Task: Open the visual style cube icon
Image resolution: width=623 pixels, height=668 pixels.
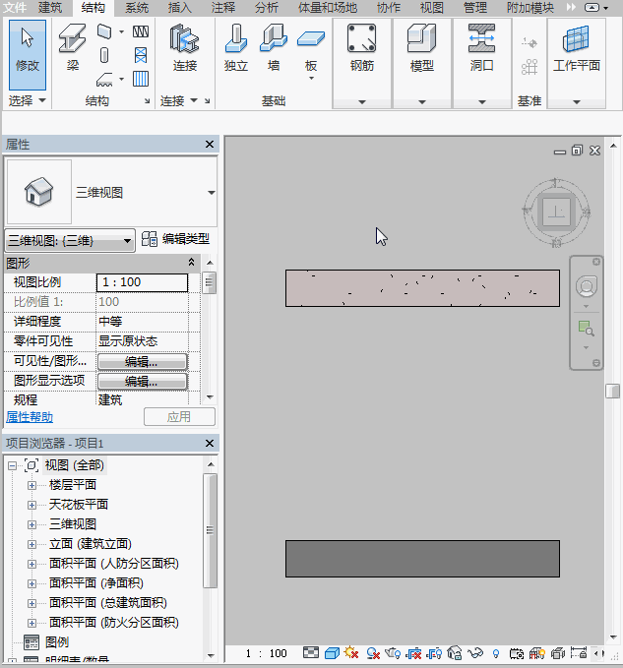Action: 332,652
